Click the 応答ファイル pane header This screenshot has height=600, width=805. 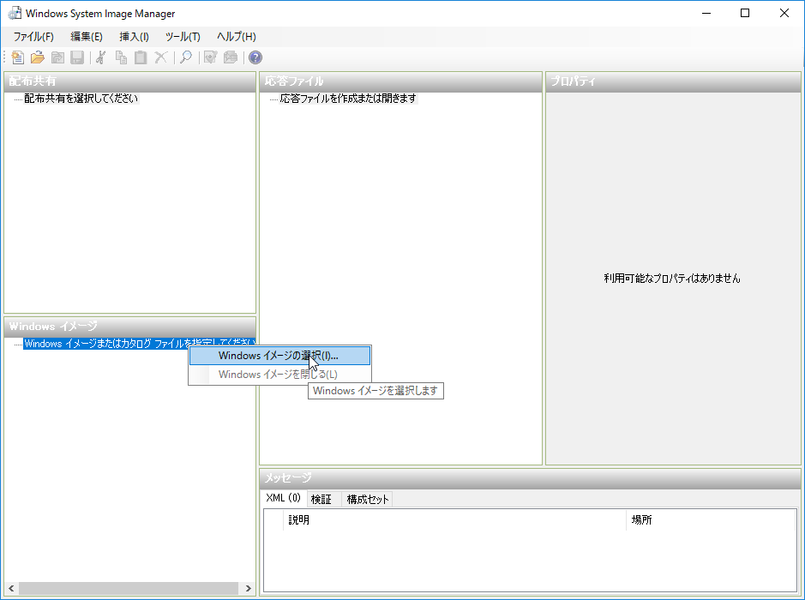401,81
